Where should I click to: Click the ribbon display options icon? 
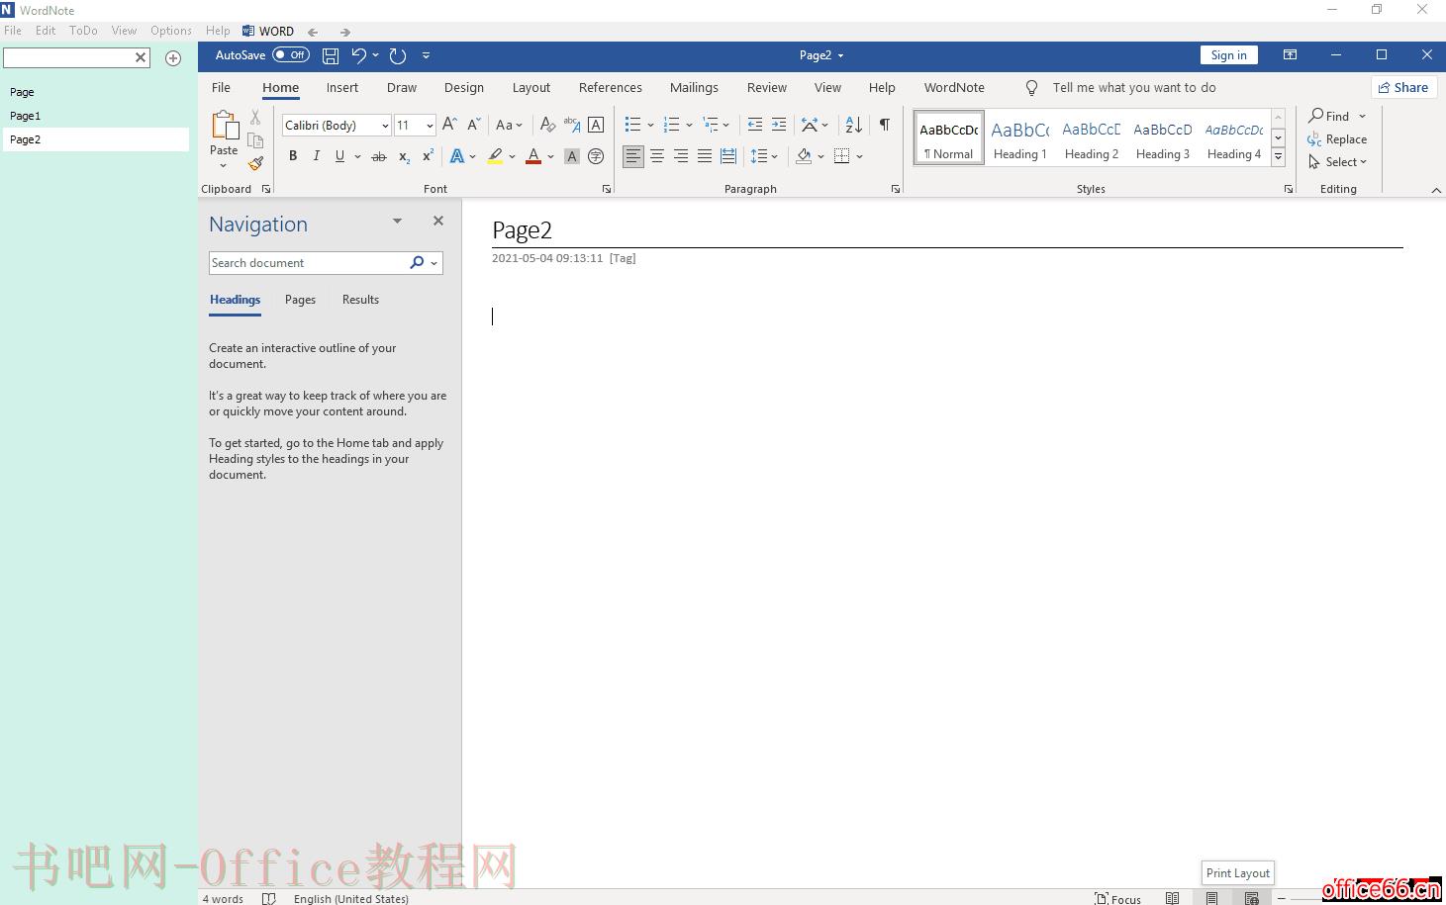[x=1290, y=55]
